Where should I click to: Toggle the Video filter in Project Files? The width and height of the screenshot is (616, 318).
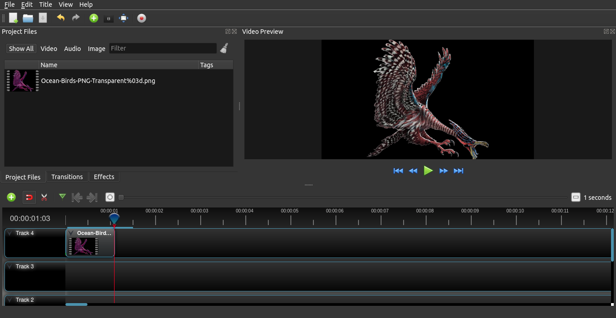(49, 49)
